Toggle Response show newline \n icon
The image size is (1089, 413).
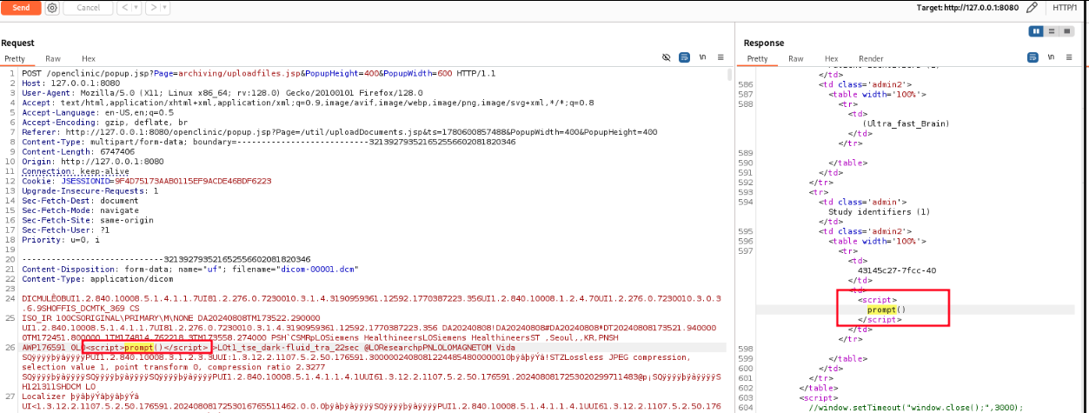(1051, 57)
